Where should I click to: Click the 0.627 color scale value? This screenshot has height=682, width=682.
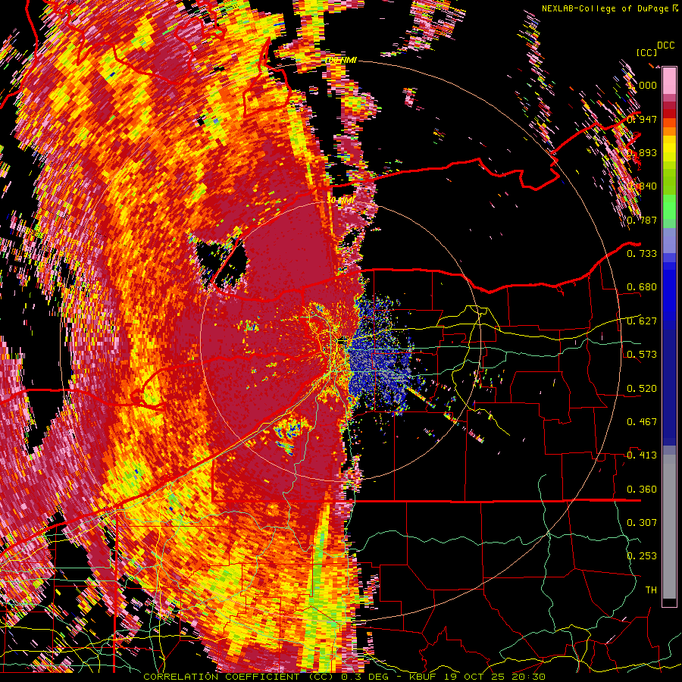(x=642, y=321)
